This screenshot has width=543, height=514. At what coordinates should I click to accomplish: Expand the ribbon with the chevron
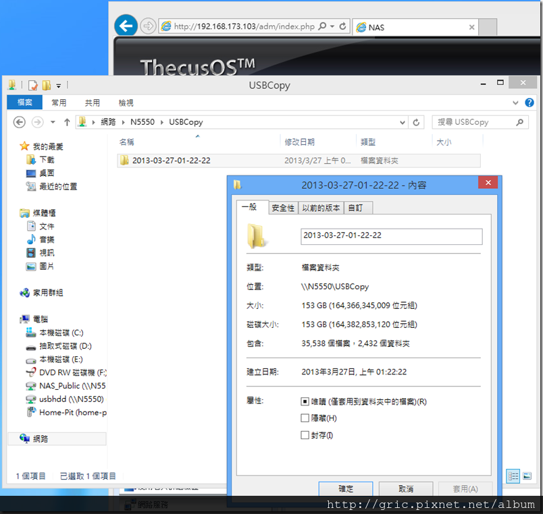pos(515,103)
